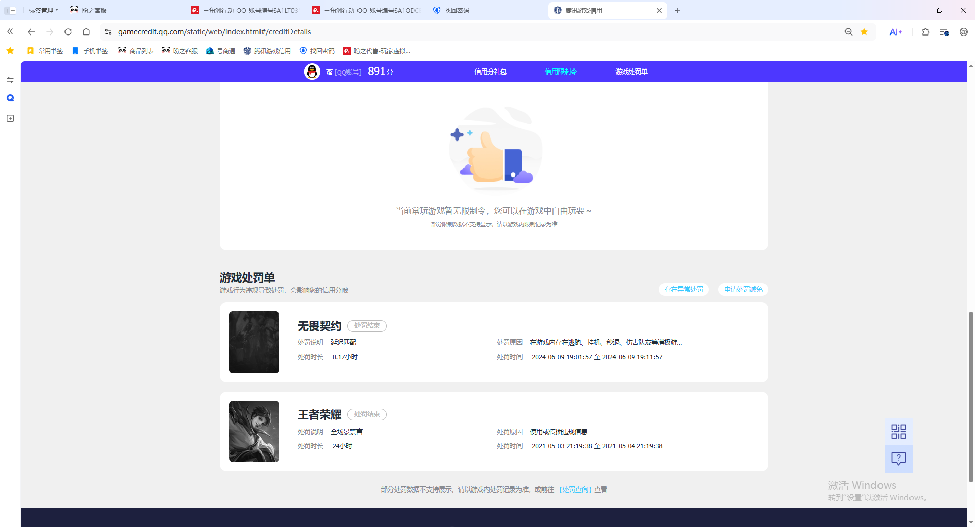This screenshot has height=527, width=975.
Task: Toggle the bookmark star for this page
Action: (864, 32)
